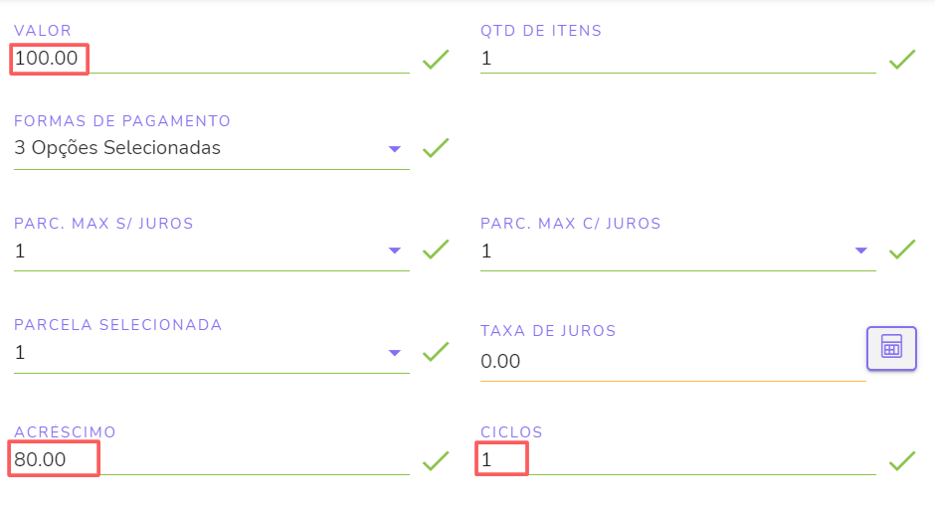This screenshot has height=507, width=935.
Task: Open the Parcela Selecionada dropdown
Action: tap(395, 352)
